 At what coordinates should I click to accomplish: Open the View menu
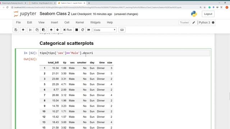click(x=41, y=22)
